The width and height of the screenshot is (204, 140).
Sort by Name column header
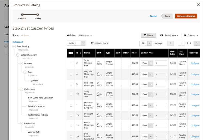(x=89, y=53)
